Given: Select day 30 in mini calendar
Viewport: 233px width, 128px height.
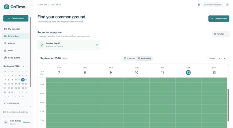Looking at the screenshot, I should tap(12, 92).
